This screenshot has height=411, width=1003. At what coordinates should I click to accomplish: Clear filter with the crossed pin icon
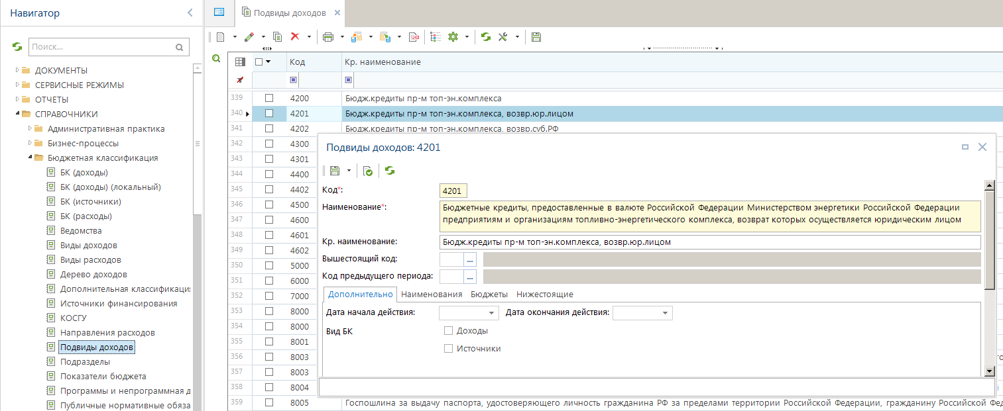(240, 80)
